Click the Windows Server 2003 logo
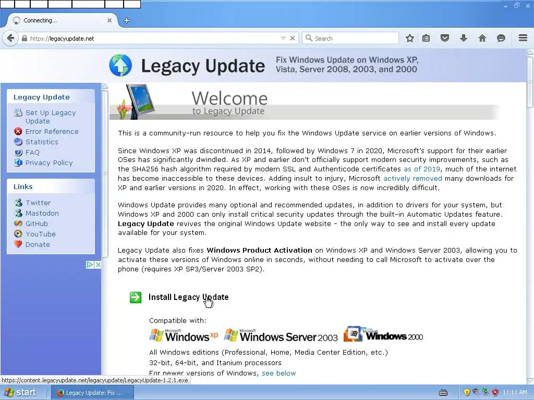 [x=281, y=335]
